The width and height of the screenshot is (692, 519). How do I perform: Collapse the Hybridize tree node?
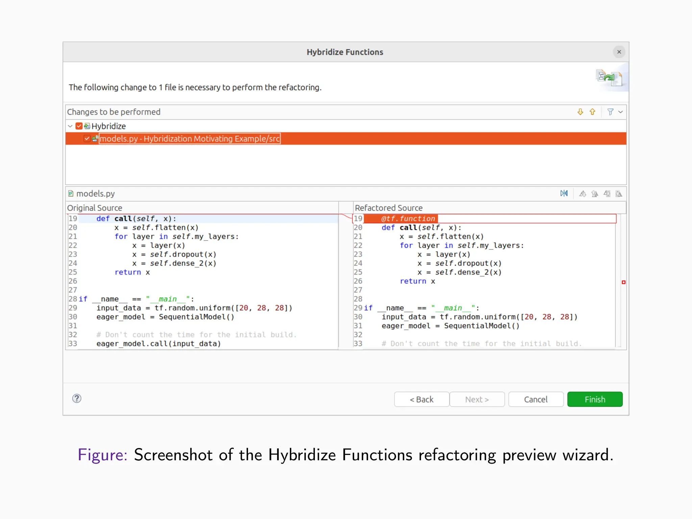[x=70, y=126]
